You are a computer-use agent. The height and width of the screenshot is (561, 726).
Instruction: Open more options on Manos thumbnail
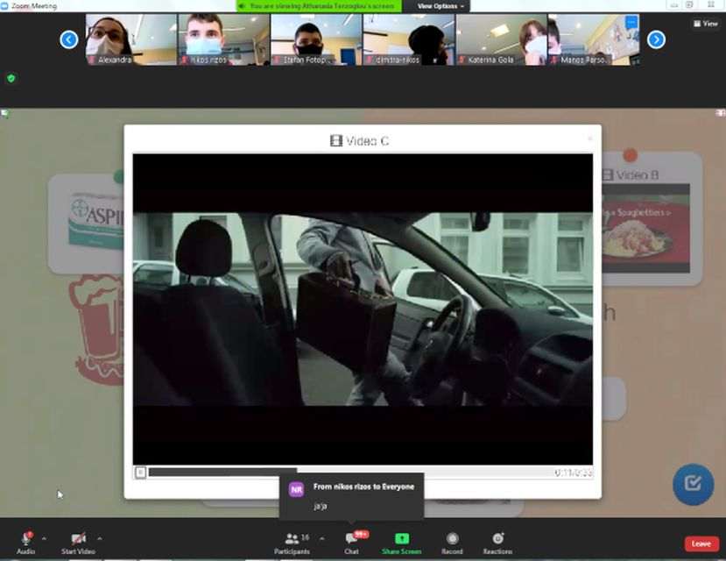[x=631, y=22]
